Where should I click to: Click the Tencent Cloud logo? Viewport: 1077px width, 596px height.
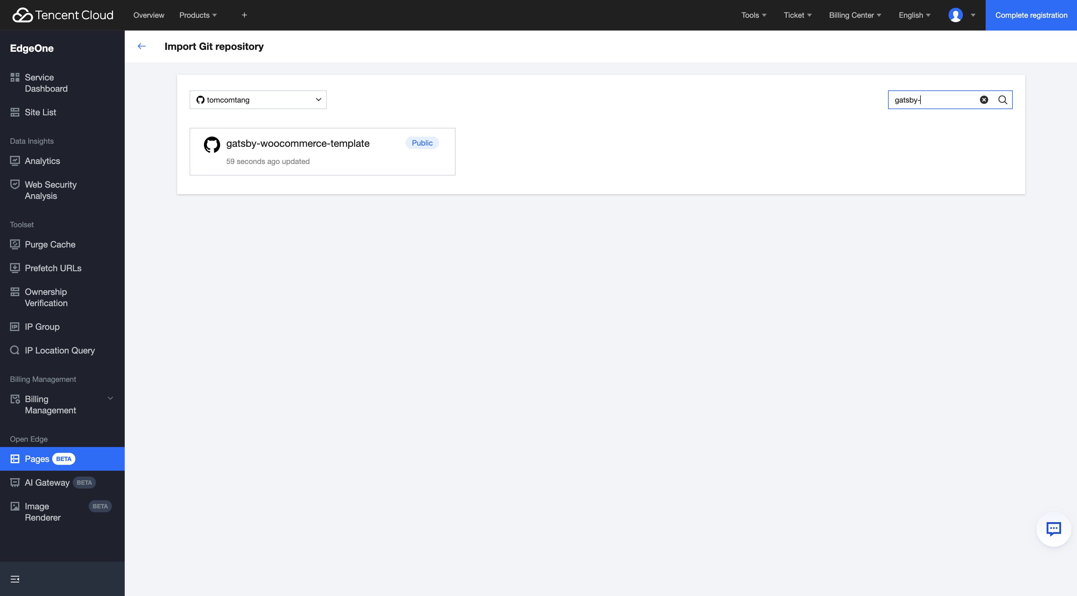point(63,15)
